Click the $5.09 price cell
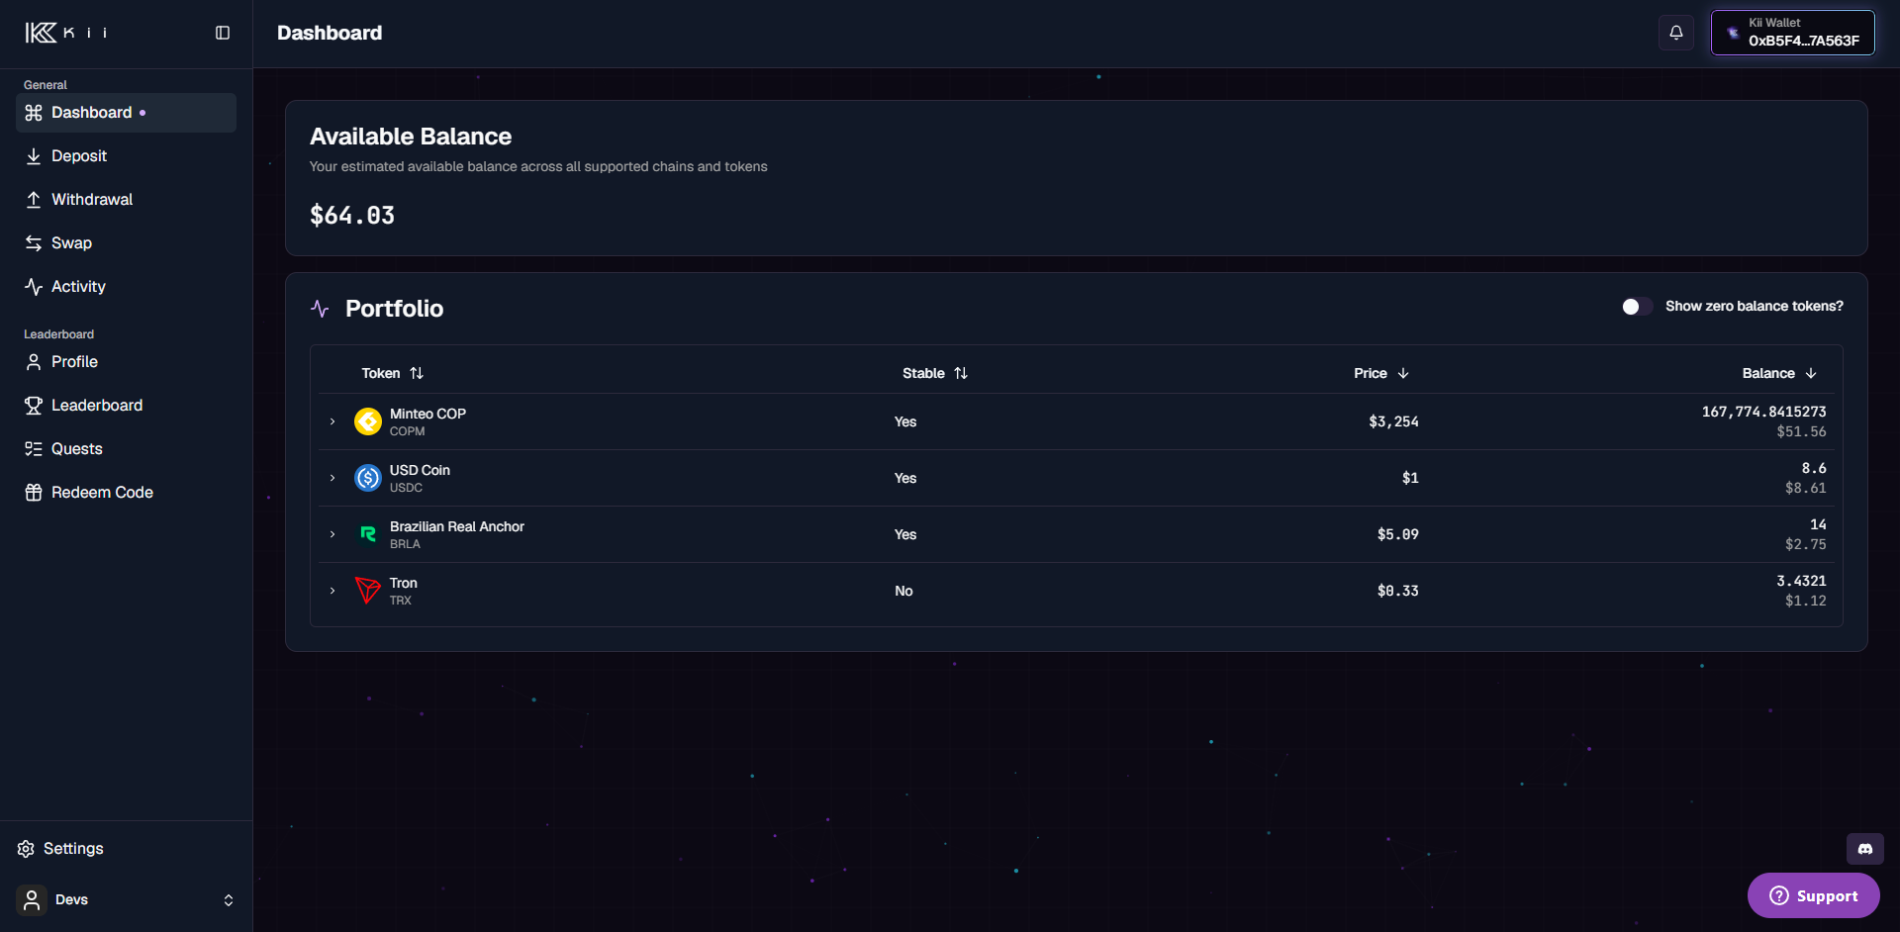The width and height of the screenshot is (1900, 932). click(1397, 534)
